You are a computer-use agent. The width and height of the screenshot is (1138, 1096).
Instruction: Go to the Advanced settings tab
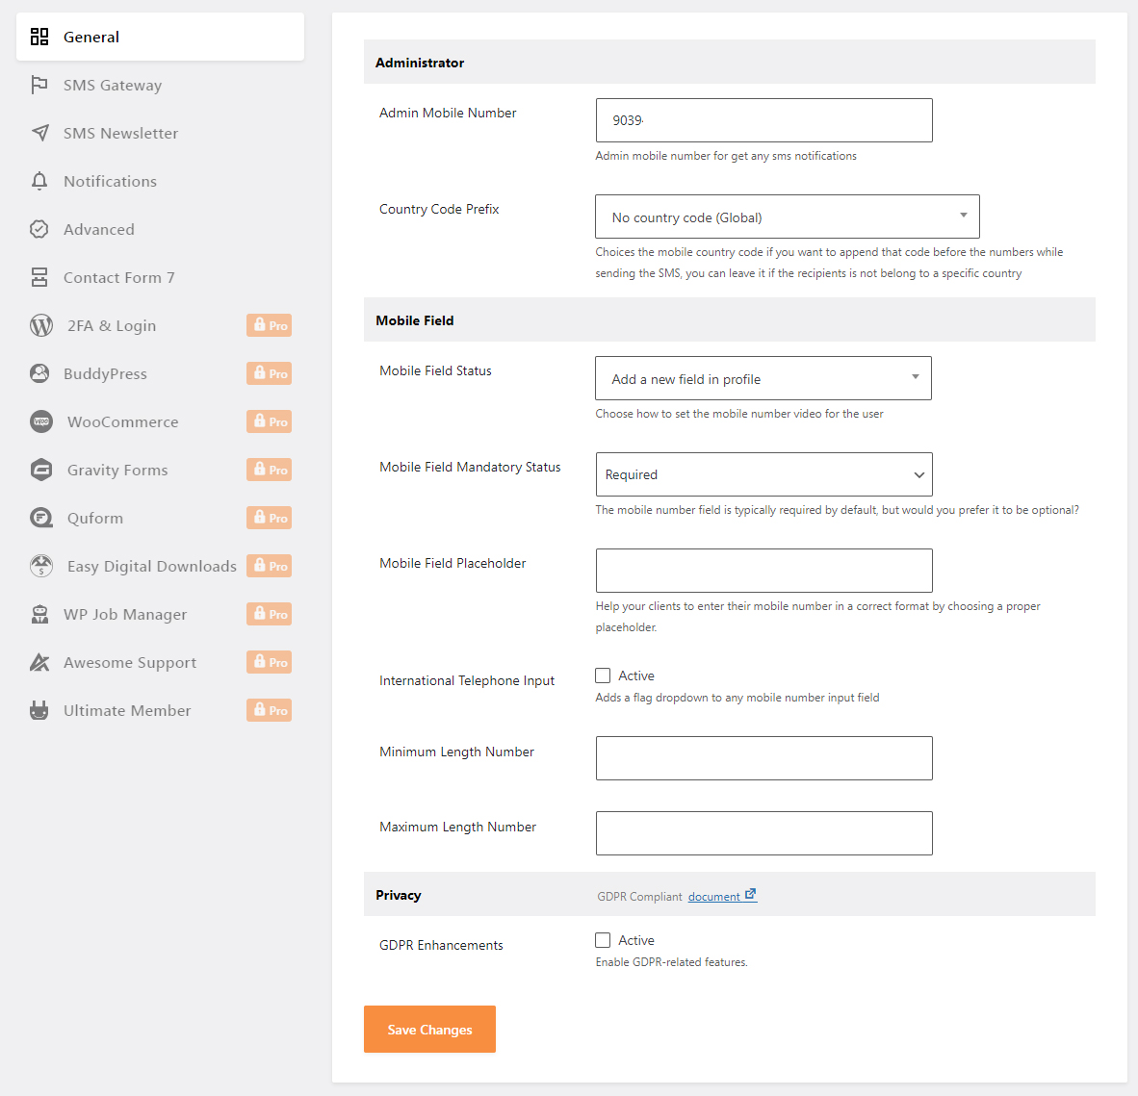98,229
